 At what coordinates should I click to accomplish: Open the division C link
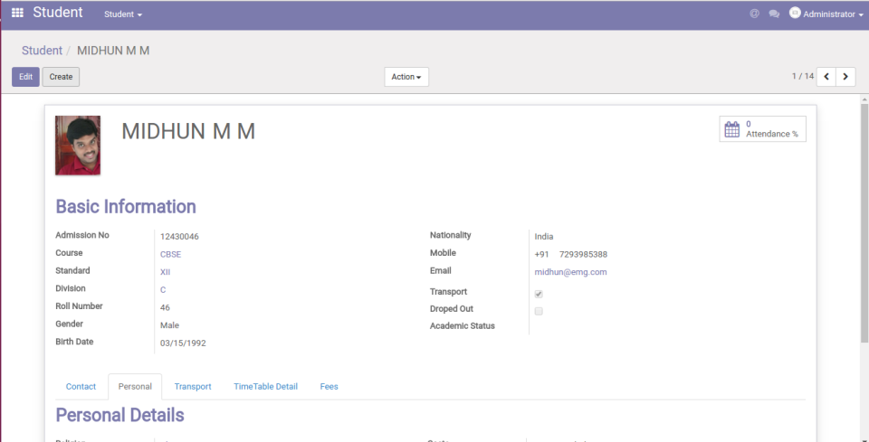pos(163,290)
